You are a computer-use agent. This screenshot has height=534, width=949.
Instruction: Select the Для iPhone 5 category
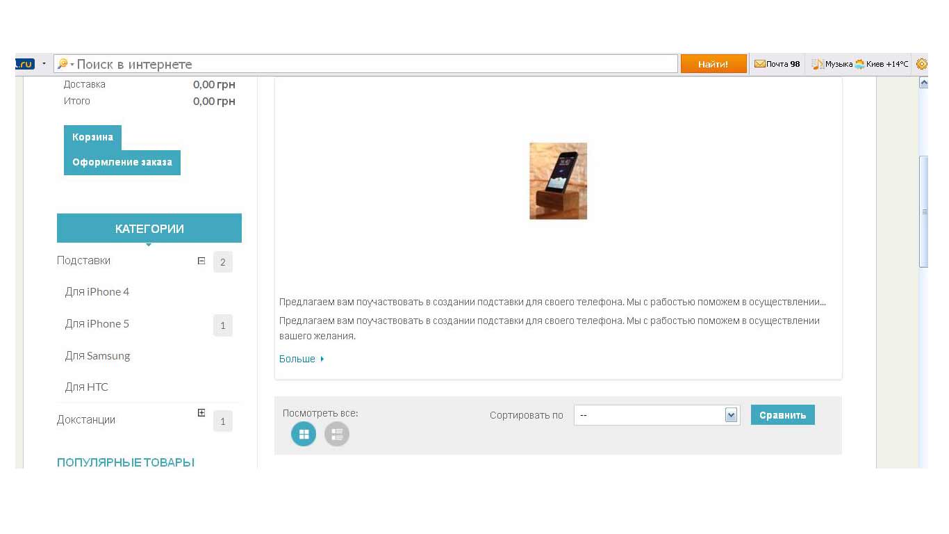[x=97, y=324]
